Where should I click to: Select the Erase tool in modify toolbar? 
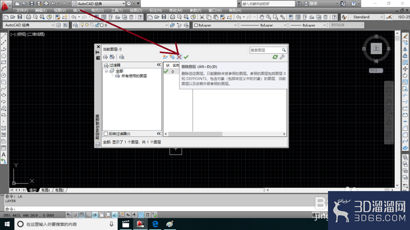(405, 36)
